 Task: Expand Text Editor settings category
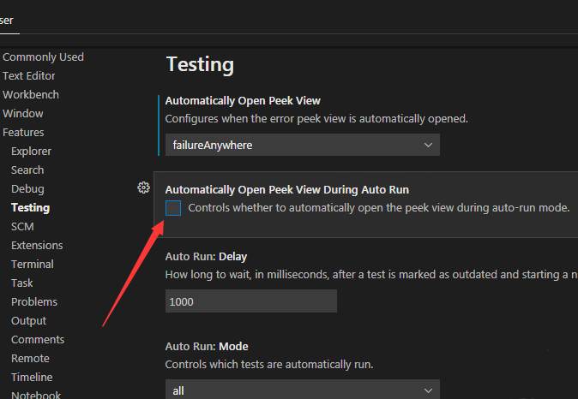click(28, 76)
